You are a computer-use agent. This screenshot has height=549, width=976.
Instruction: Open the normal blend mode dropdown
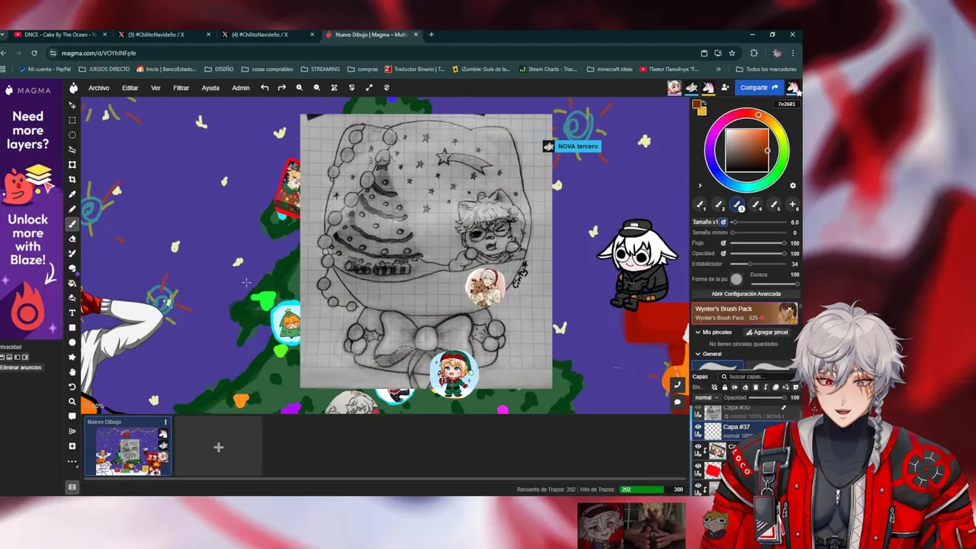705,397
